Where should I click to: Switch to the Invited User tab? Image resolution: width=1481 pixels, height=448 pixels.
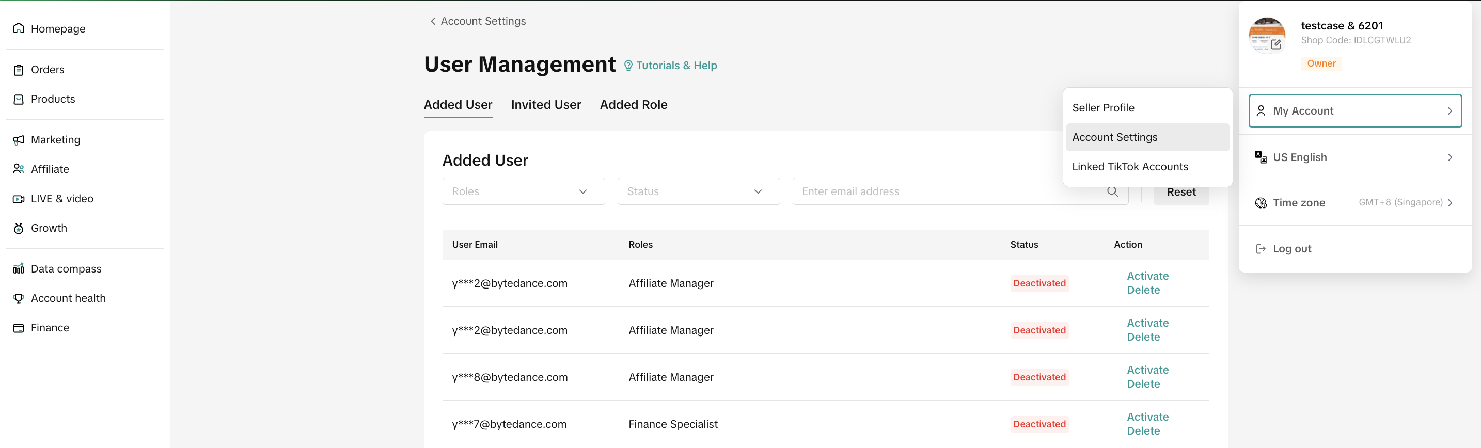pos(546,105)
